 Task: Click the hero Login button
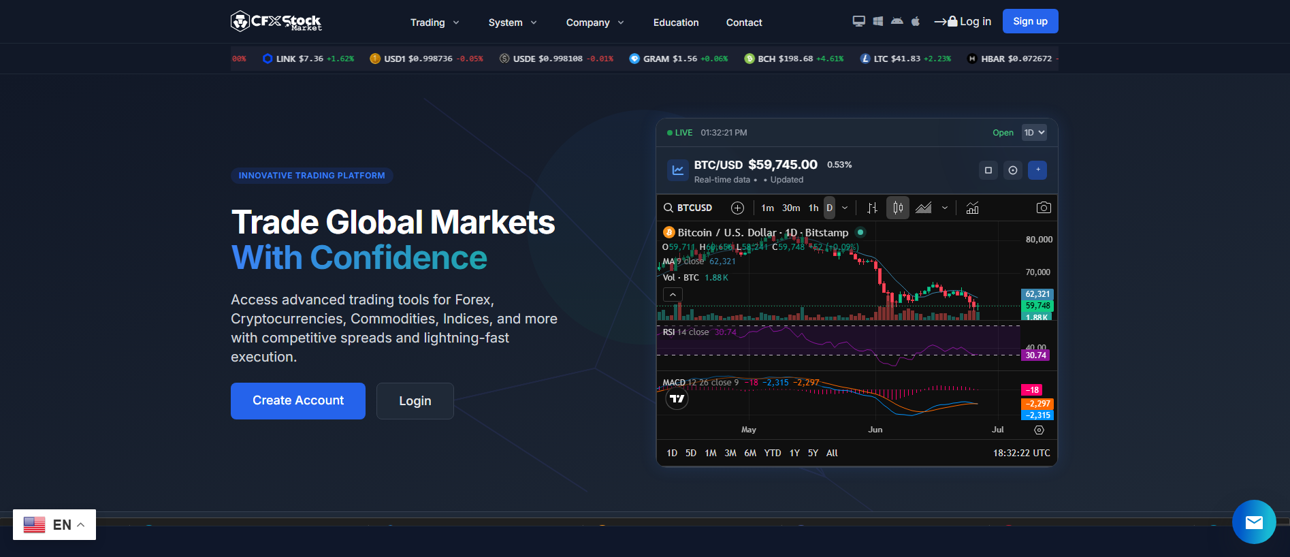pyautogui.click(x=415, y=401)
